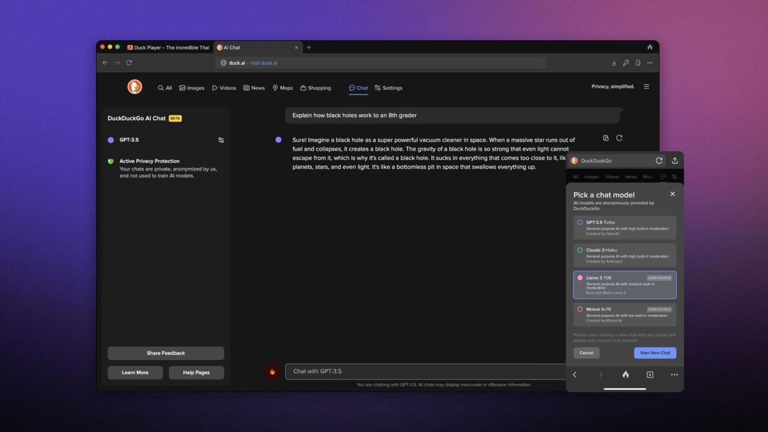Screen dimensions: 768x432
Task: Click the Start New Chat button
Action: 655,353
